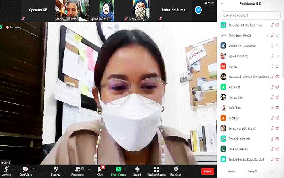Click Benny Marajaki Kreatif's avatar in list
This screenshot has height=178, width=284.
point(223,128)
